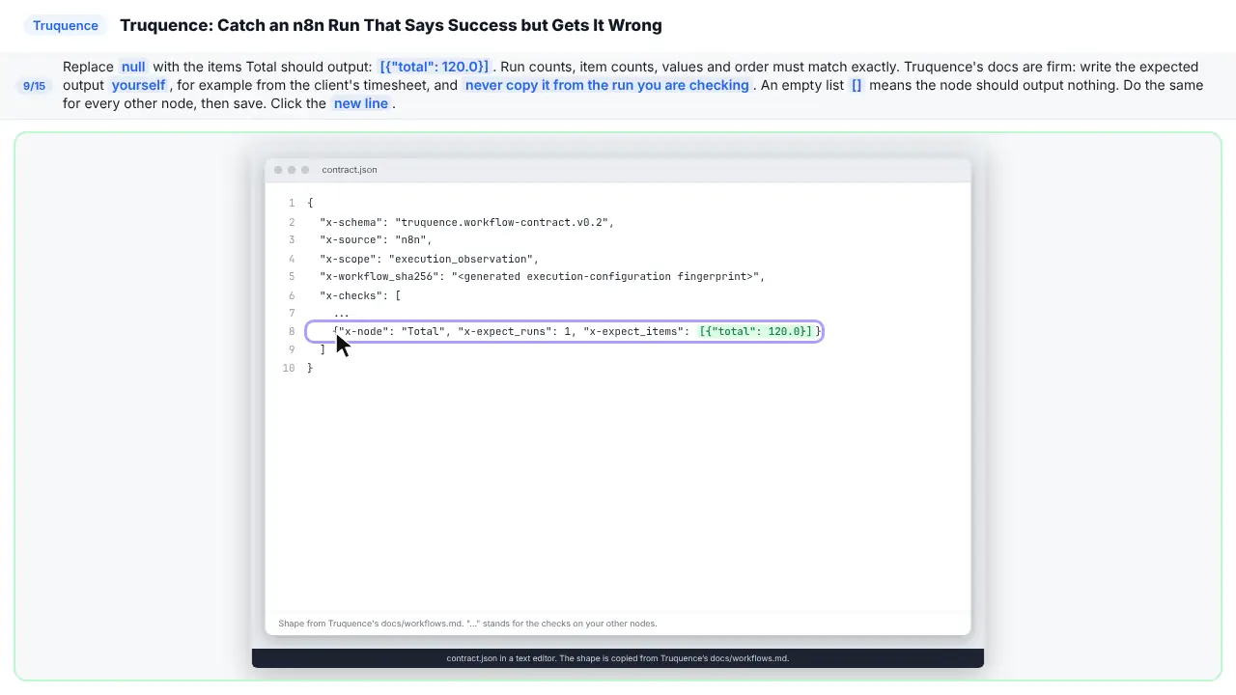Viewport: 1236px width, 695px height.
Task: Click the closing brace on editor line 10
Action: [x=310, y=368]
